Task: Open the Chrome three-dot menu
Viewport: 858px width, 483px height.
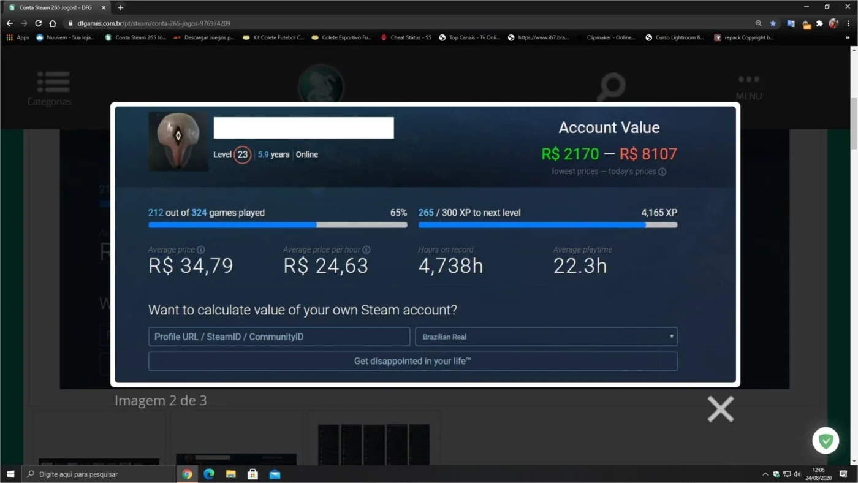Action: pos(848,23)
